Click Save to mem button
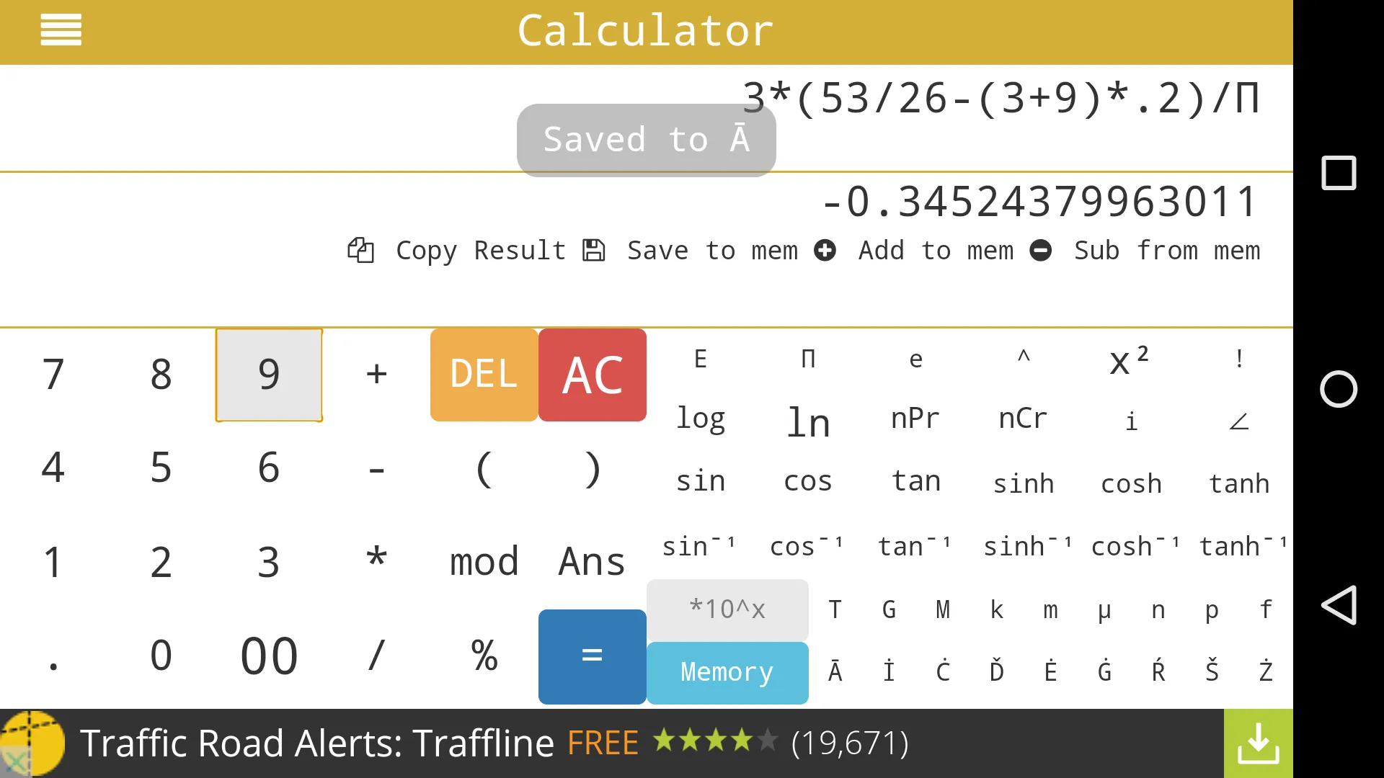Image resolution: width=1384 pixels, height=778 pixels. [x=689, y=250]
